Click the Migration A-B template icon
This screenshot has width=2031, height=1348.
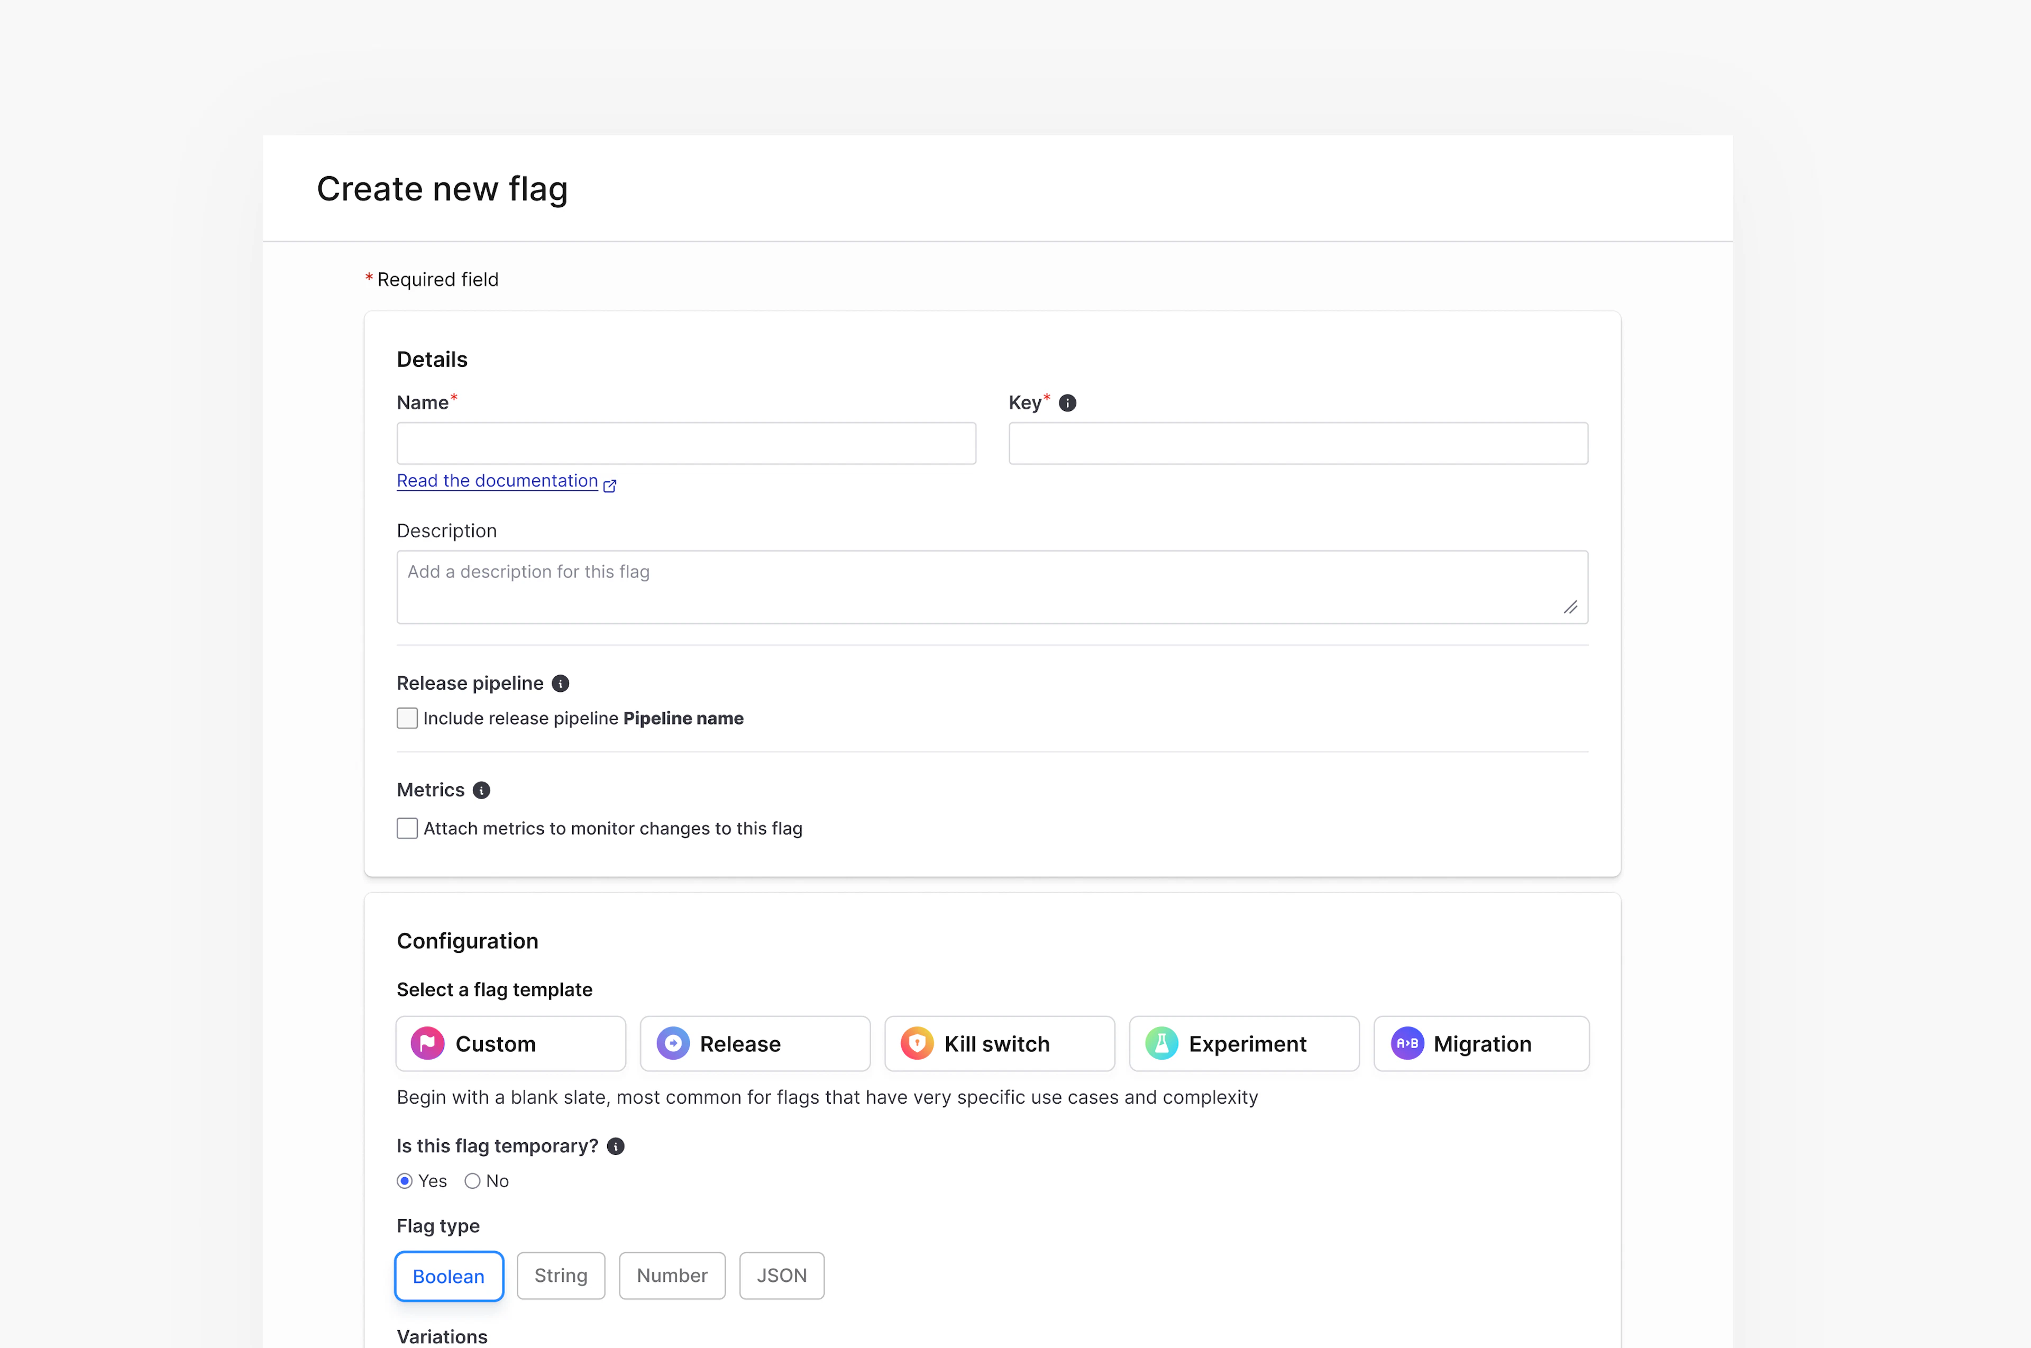click(1407, 1043)
